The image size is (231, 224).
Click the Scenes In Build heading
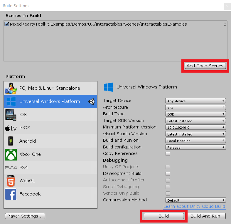pos(23,16)
